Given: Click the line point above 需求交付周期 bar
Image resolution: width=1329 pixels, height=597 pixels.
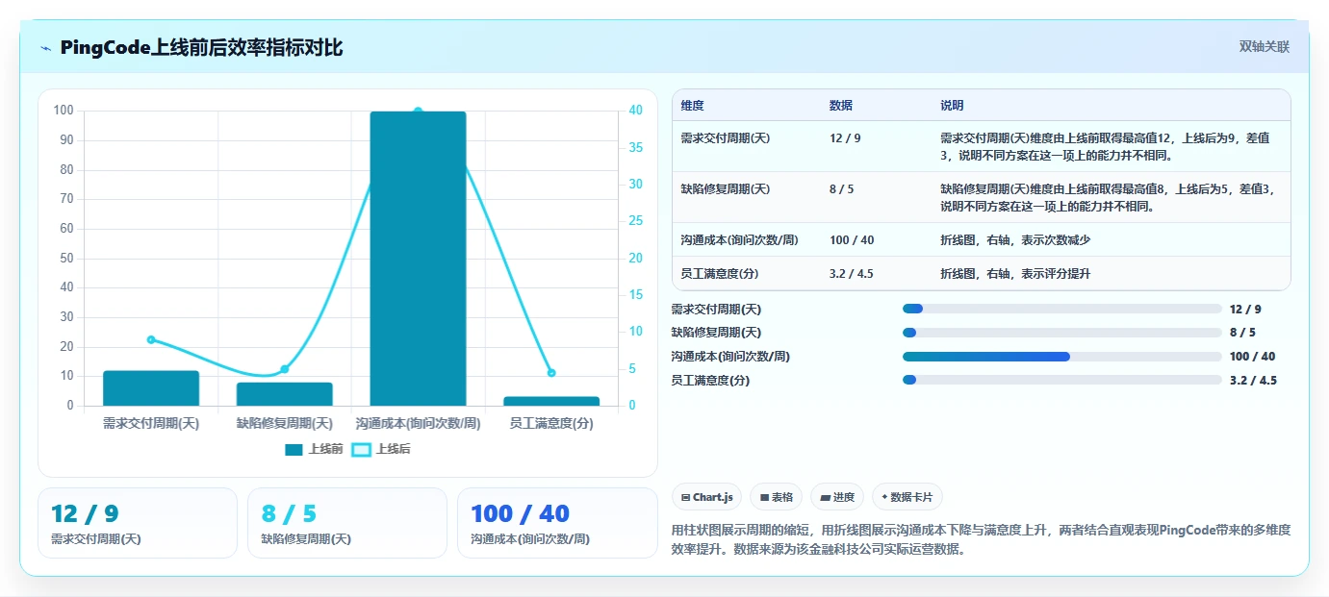Looking at the screenshot, I should (x=151, y=339).
